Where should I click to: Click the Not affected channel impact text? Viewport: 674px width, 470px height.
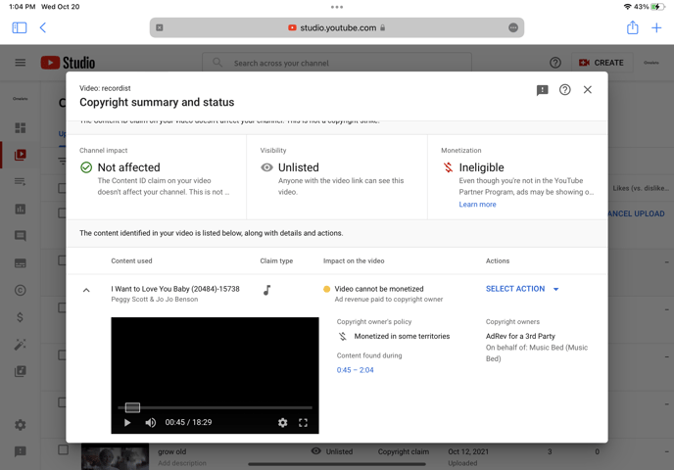tap(129, 167)
